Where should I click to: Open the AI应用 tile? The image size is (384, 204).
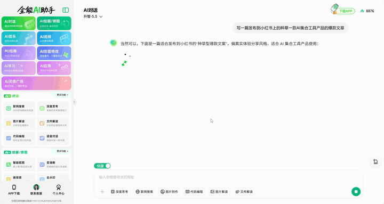pos(54,68)
